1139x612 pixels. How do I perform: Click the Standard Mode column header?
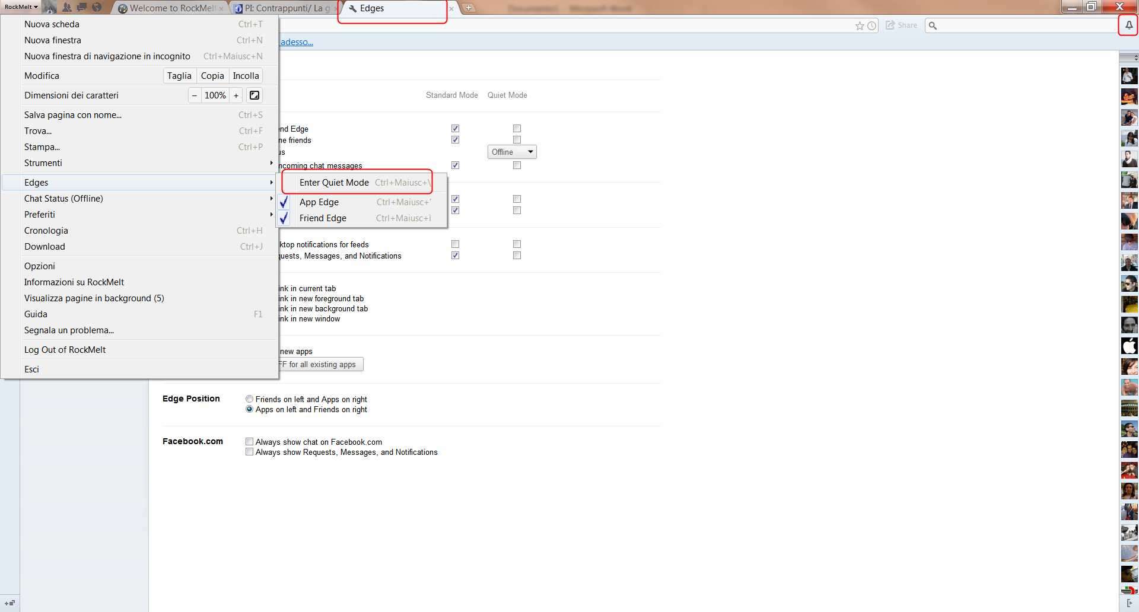[x=452, y=95]
